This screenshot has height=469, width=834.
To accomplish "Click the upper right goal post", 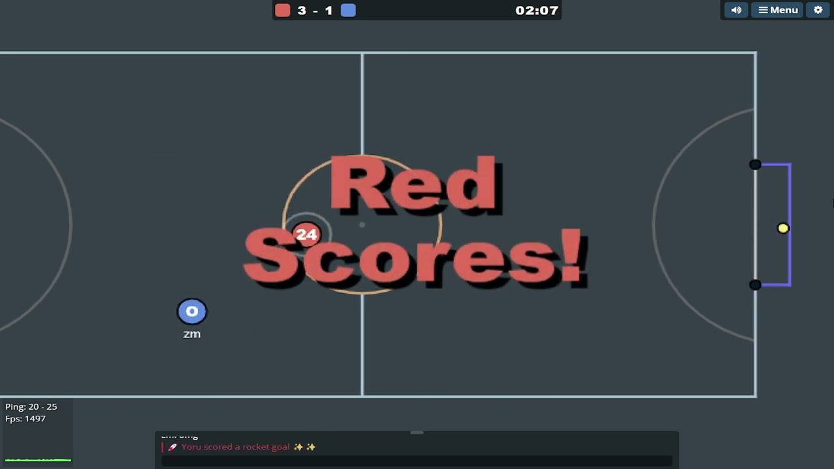I will coord(755,165).
